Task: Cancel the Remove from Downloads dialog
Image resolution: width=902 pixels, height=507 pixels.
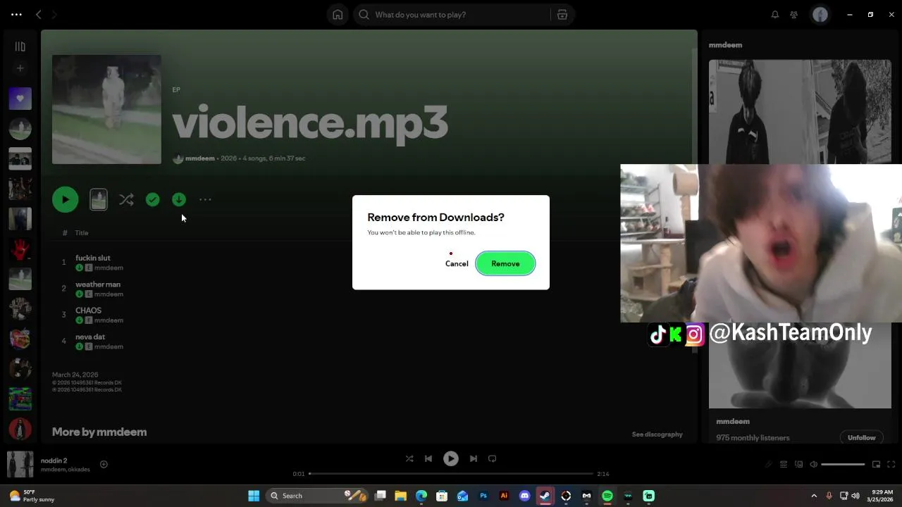Action: click(x=457, y=263)
